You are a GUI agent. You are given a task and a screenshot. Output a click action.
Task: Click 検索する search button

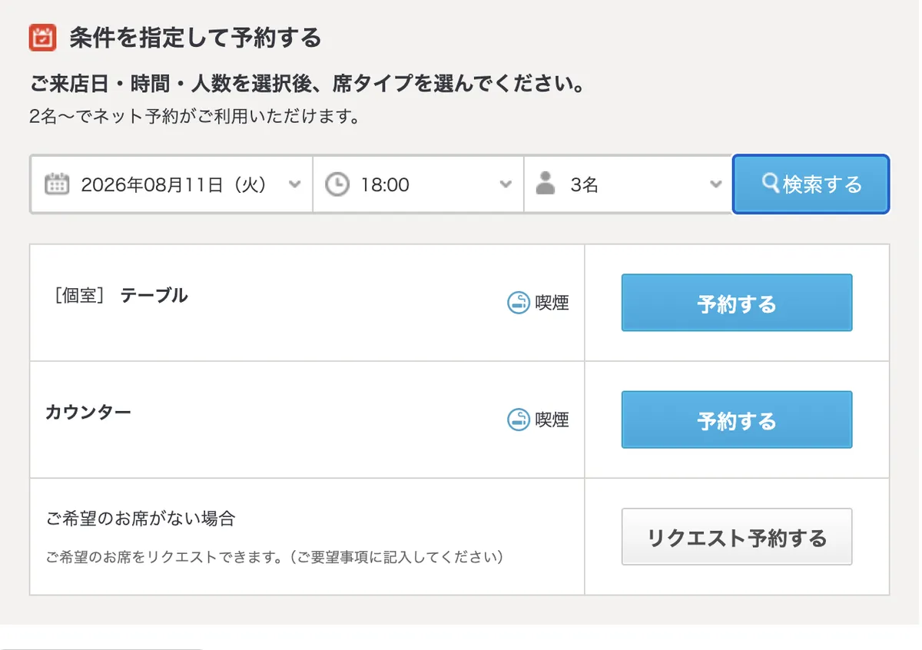(811, 184)
